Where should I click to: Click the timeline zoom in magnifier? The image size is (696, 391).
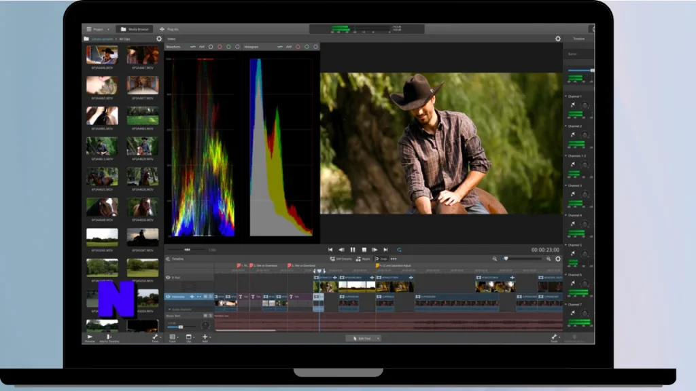(x=549, y=259)
